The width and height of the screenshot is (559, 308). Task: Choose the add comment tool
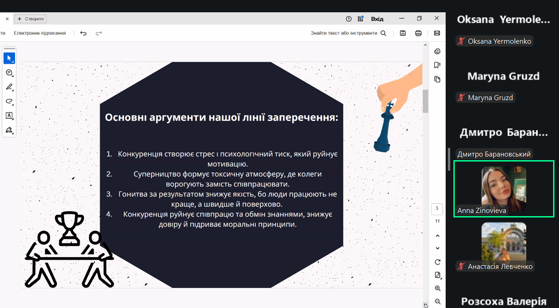pos(9,73)
